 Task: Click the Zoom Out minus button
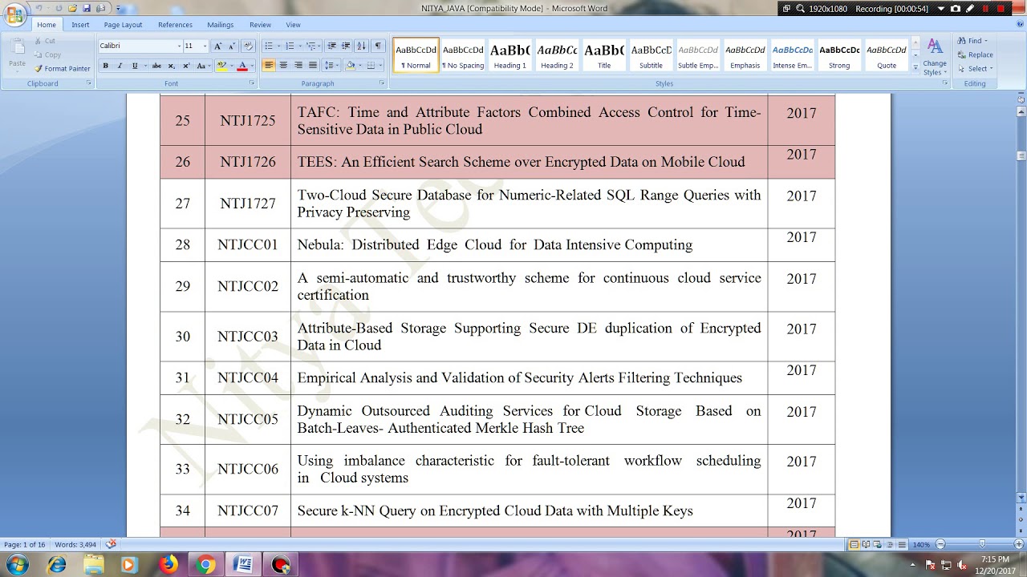pyautogui.click(x=940, y=545)
